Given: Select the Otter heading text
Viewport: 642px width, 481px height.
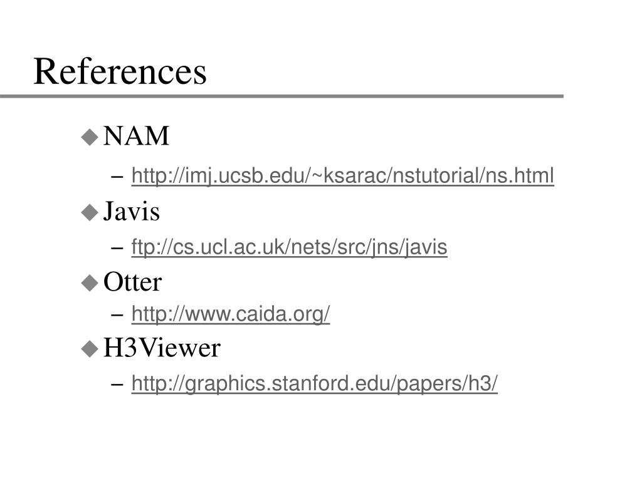Looking at the screenshot, I should (133, 282).
